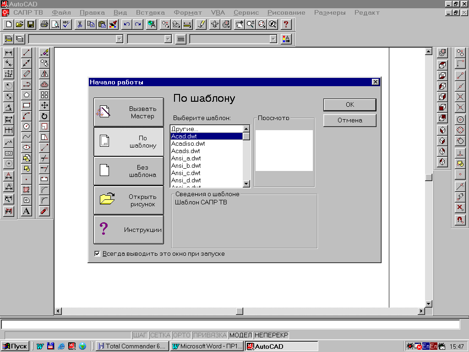Select the Mirror modify tool
The height and width of the screenshot is (352, 469).
(44, 74)
